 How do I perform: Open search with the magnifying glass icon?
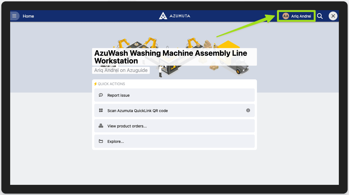(320, 16)
